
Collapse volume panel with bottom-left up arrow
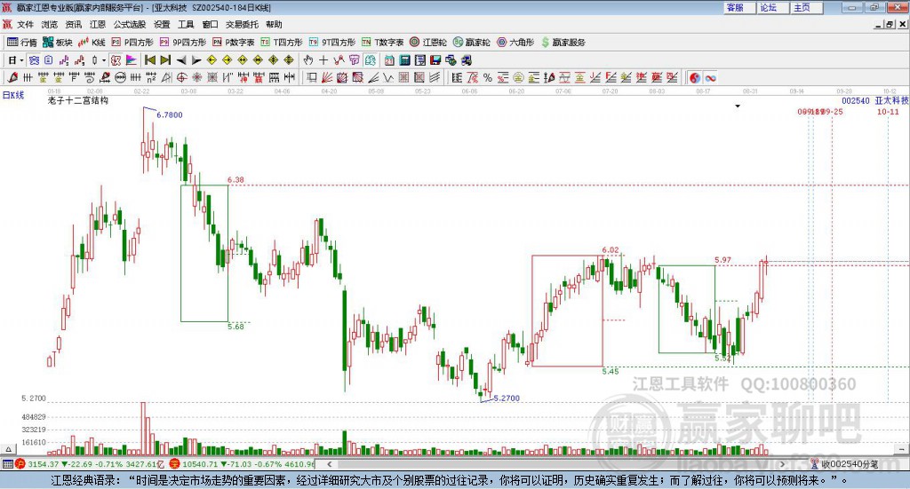(8, 449)
